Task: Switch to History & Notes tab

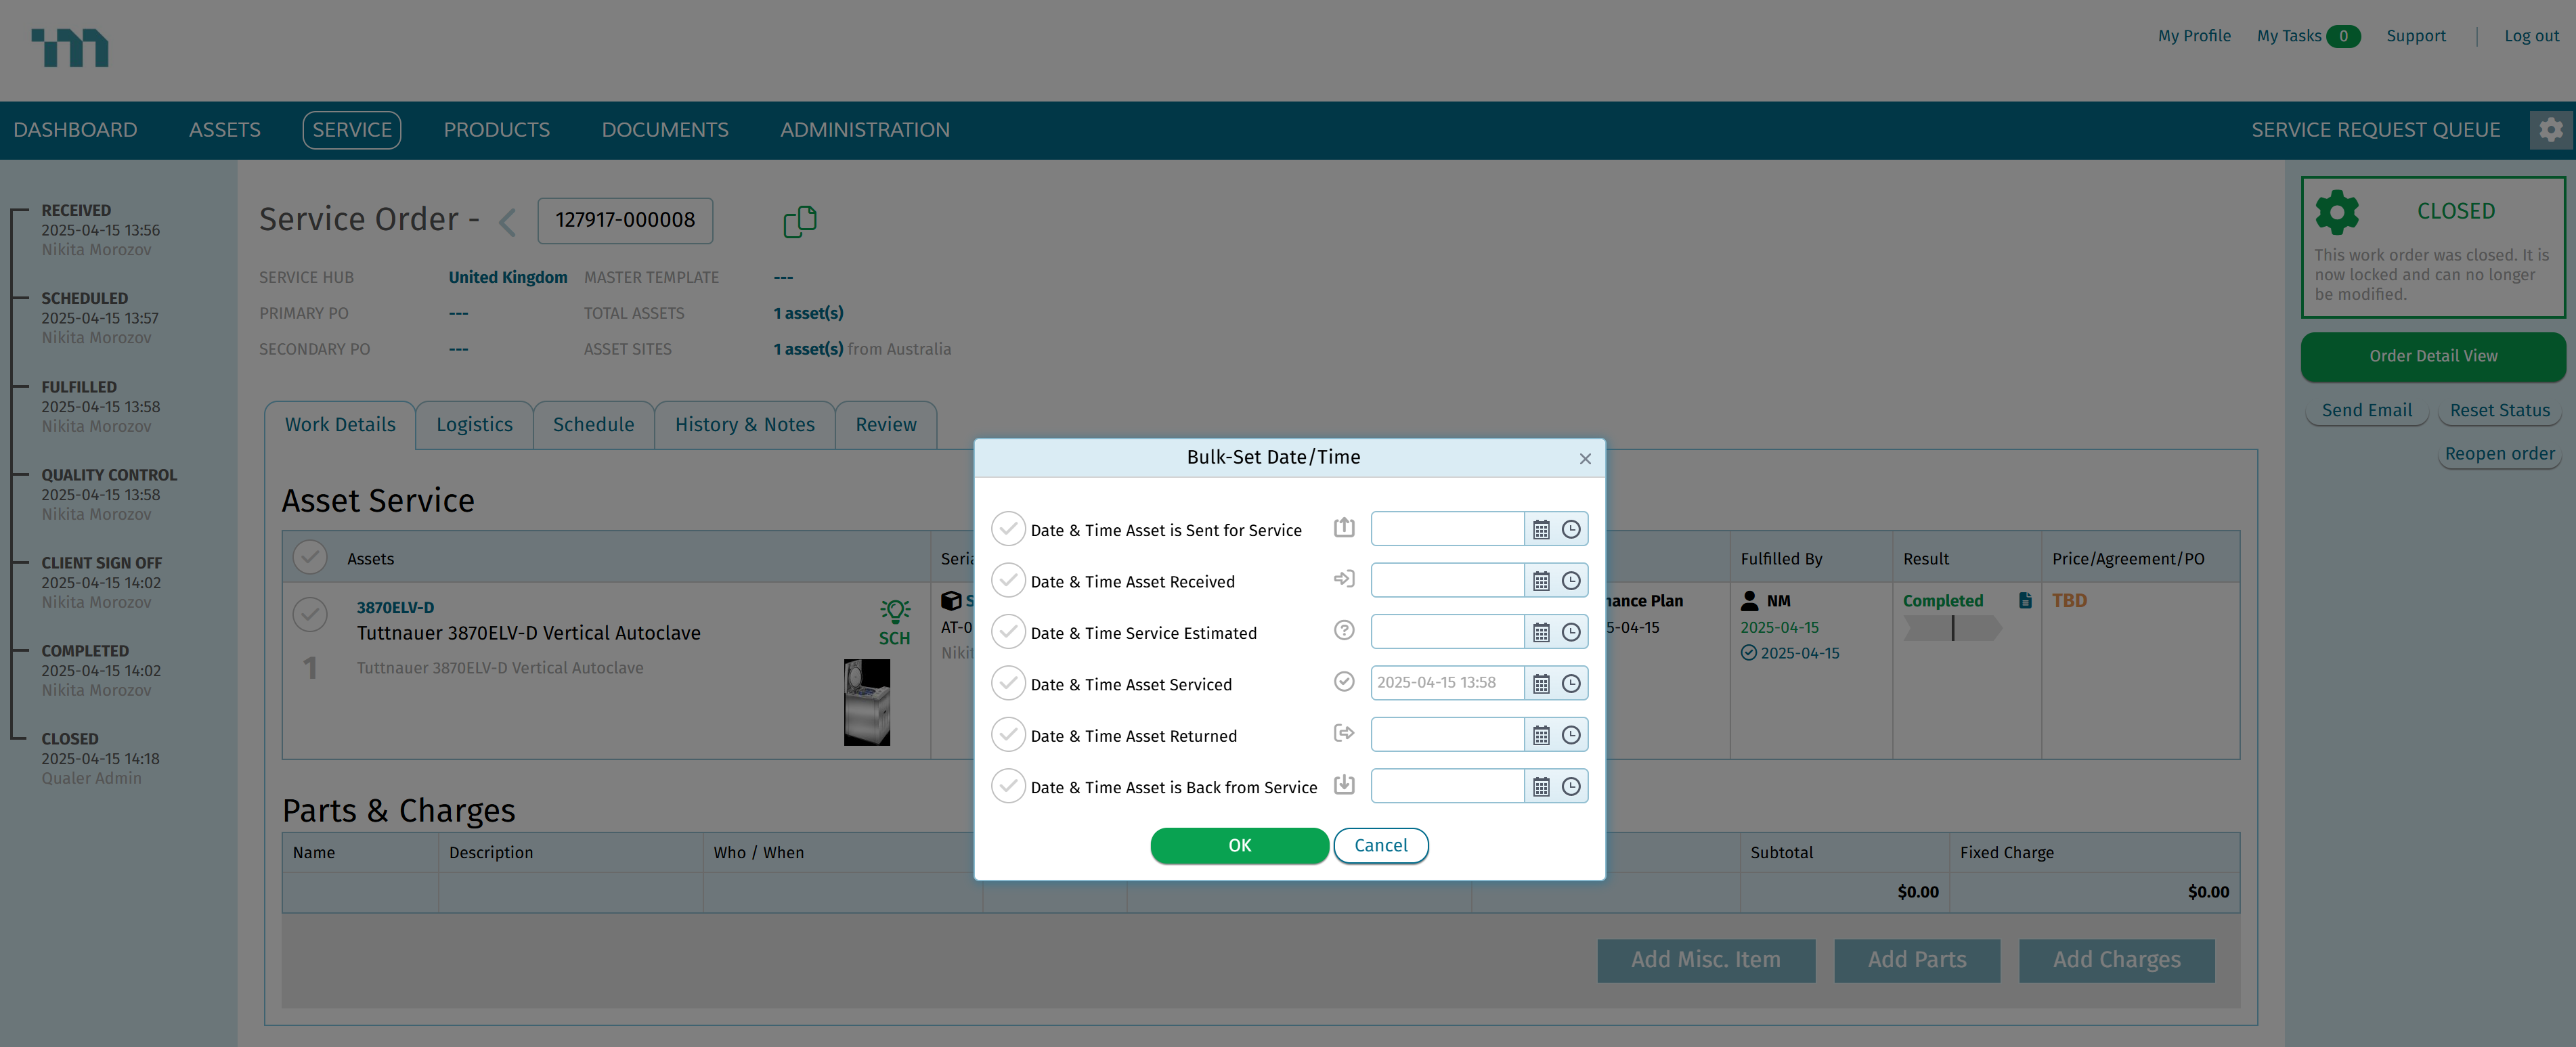Action: tap(744, 425)
